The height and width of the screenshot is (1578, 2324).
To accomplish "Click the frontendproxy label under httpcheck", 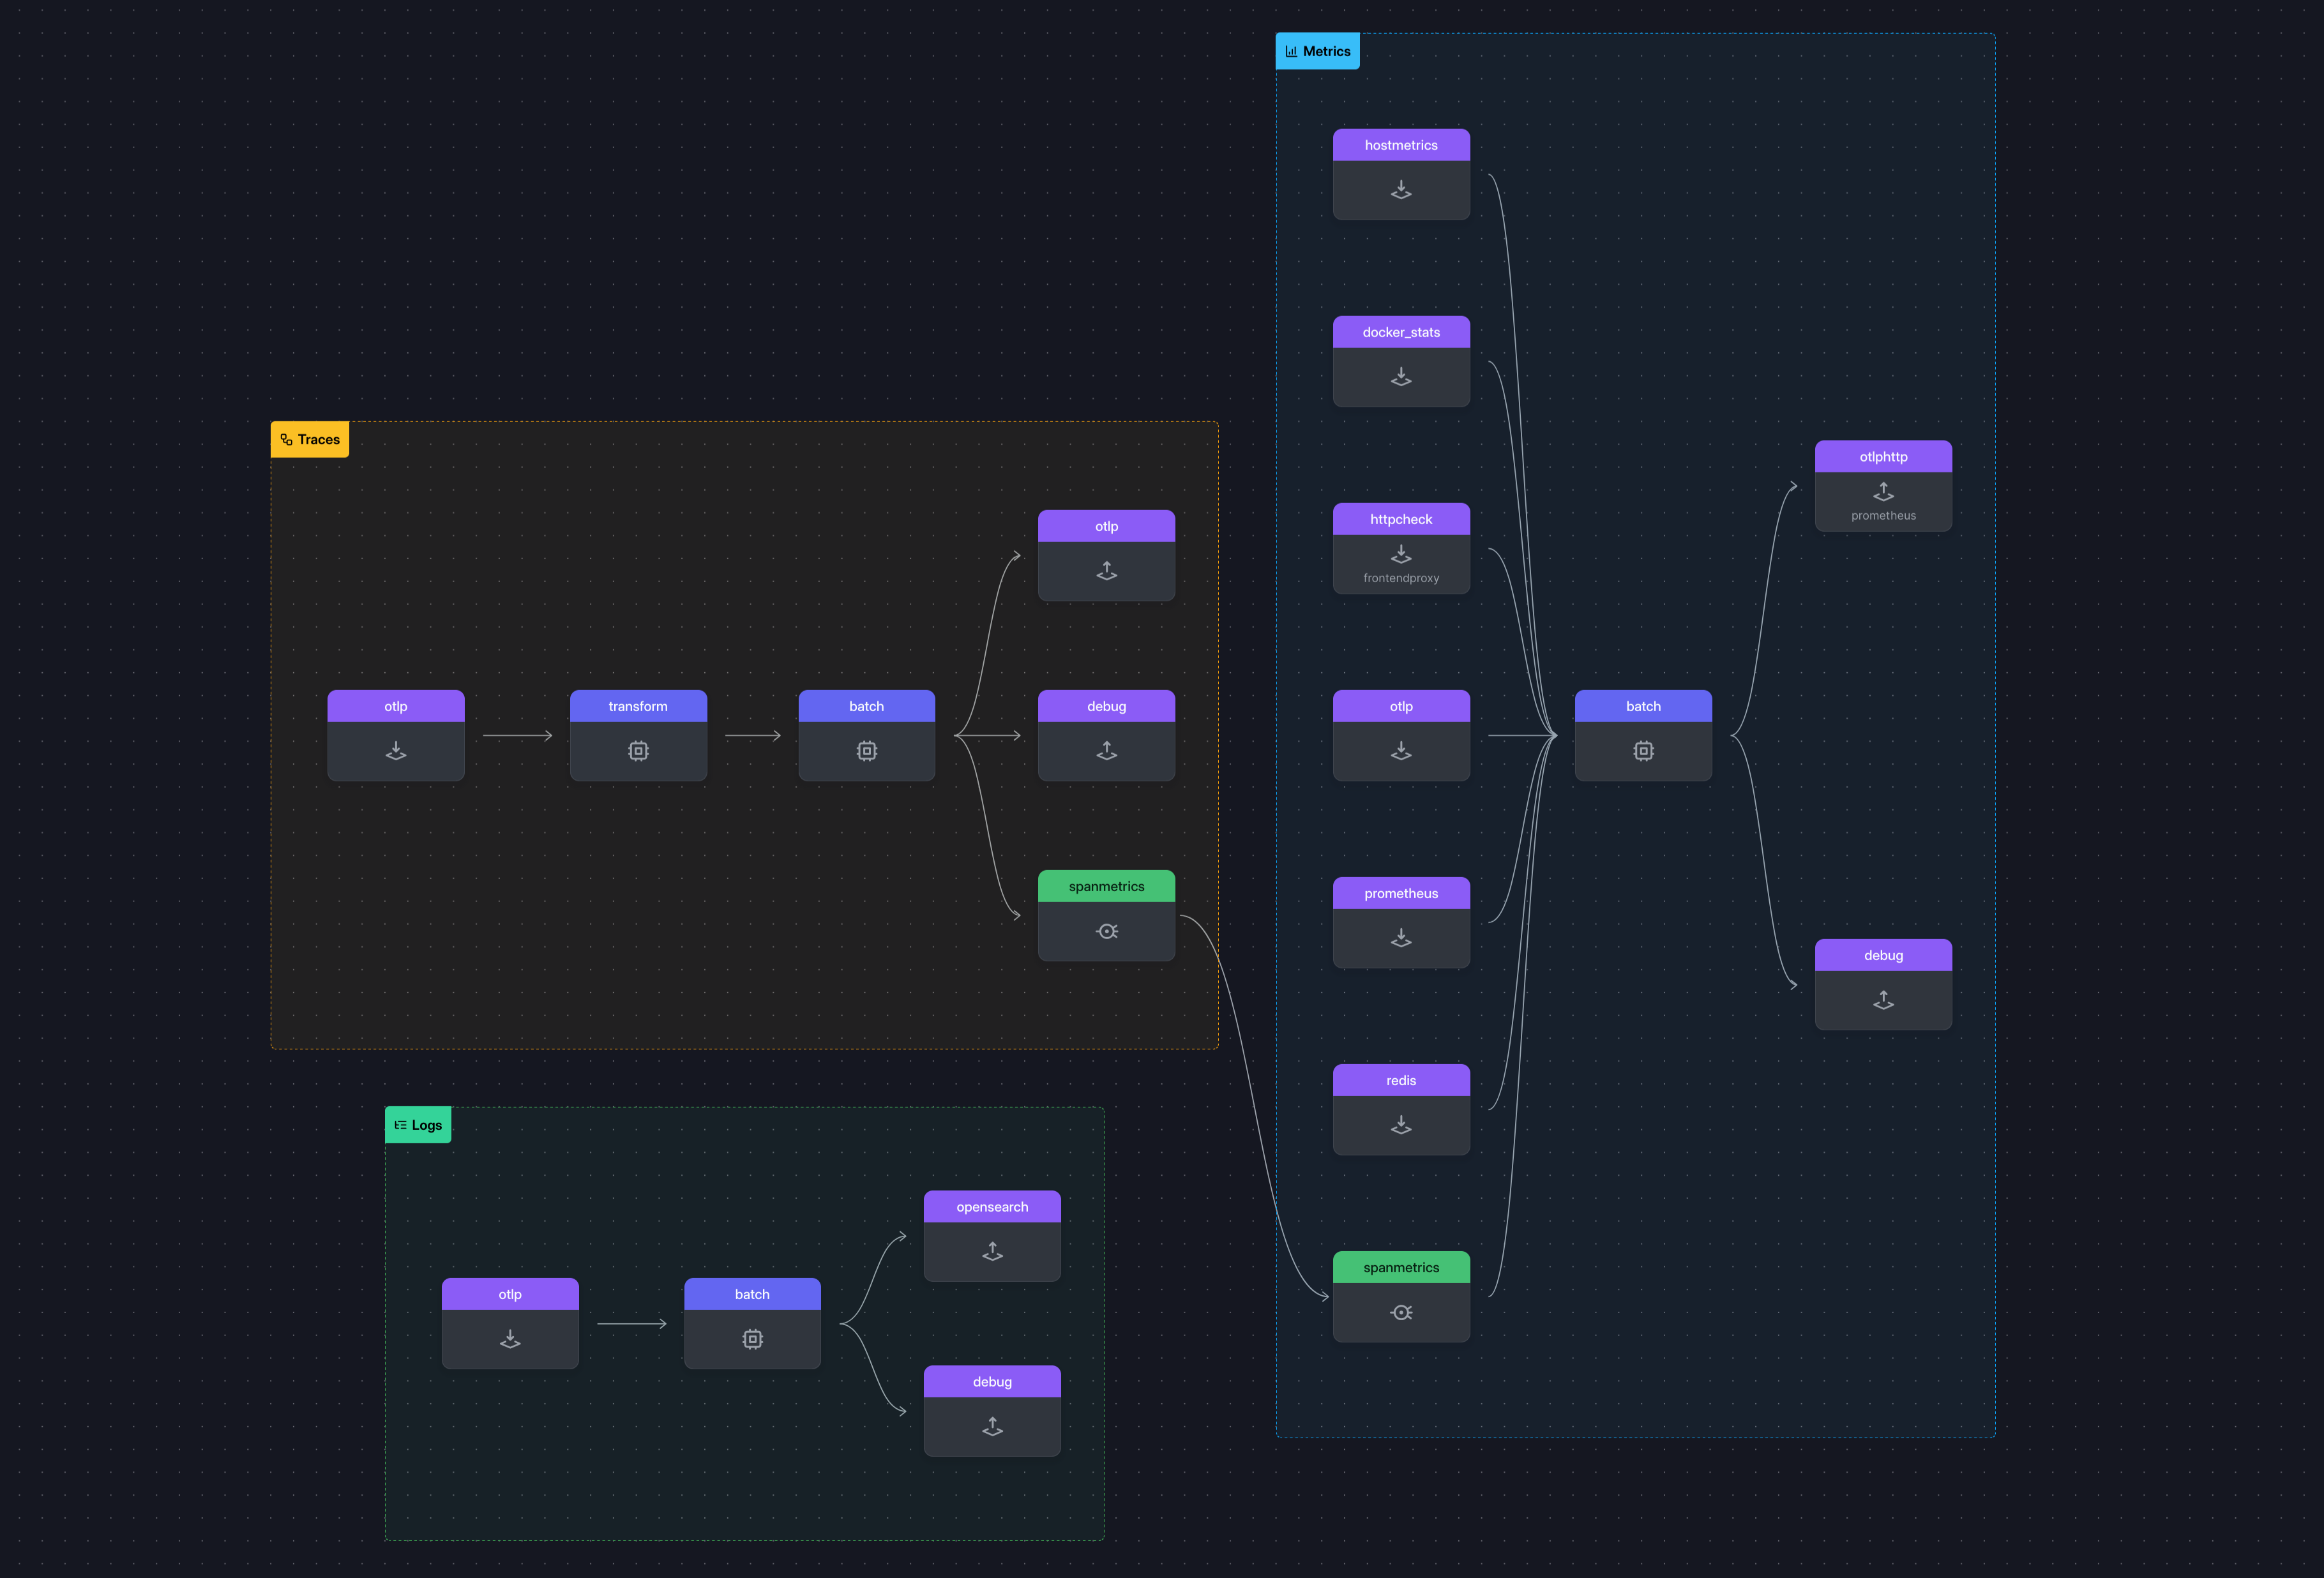I will (1401, 577).
